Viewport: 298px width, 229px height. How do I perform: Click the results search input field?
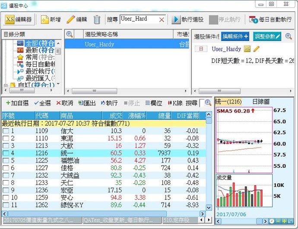202,103
